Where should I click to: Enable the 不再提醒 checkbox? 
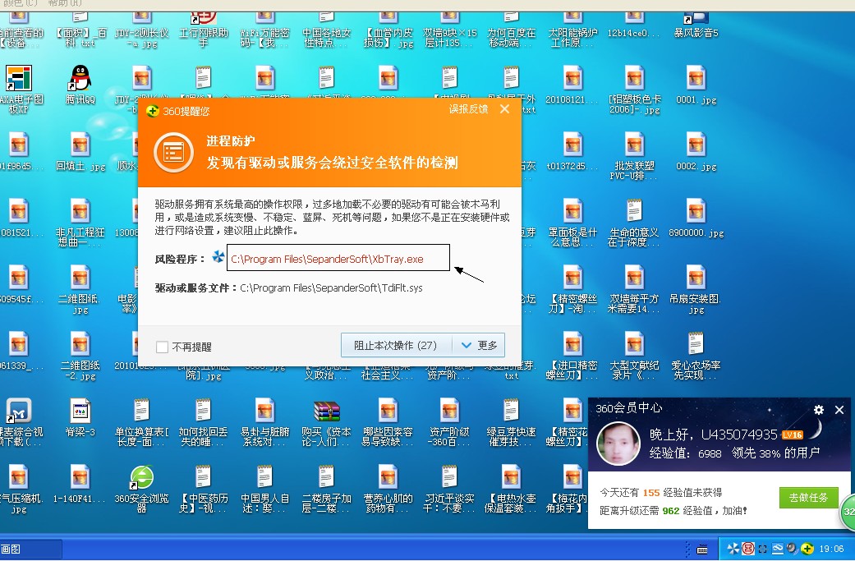161,346
